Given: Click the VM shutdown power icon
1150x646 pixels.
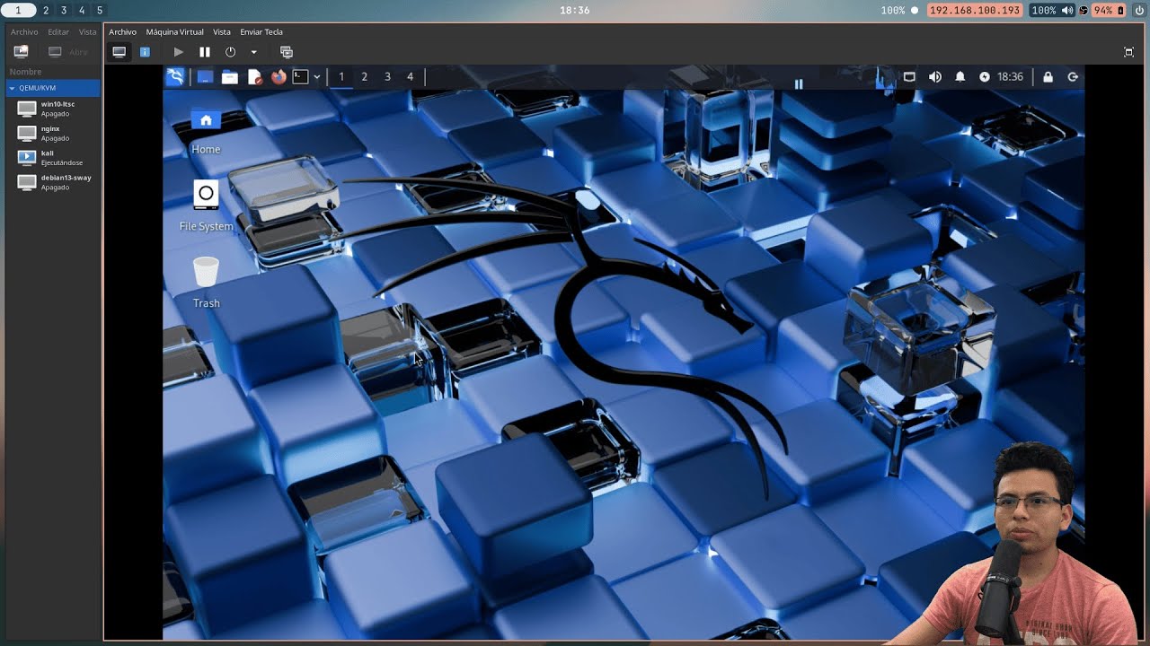Looking at the screenshot, I should point(230,52).
